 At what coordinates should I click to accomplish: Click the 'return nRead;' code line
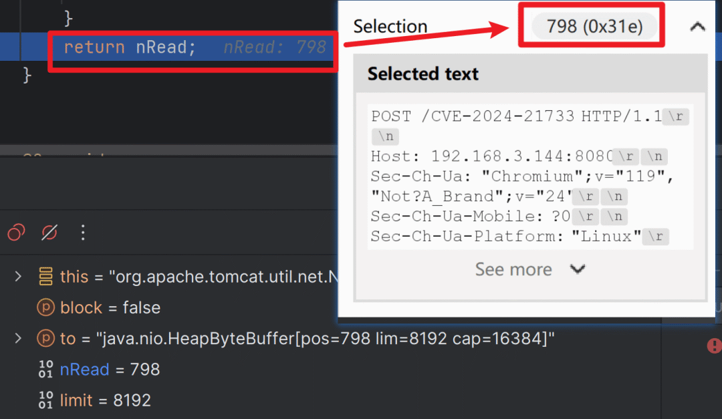pyautogui.click(x=130, y=47)
